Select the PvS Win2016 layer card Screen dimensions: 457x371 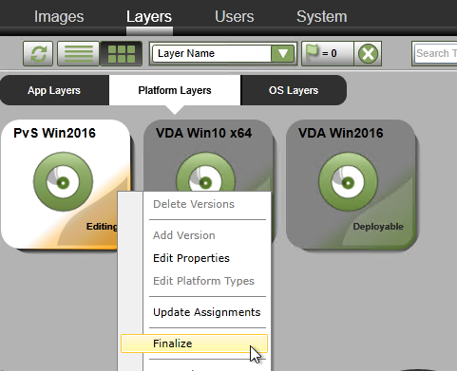(x=66, y=184)
